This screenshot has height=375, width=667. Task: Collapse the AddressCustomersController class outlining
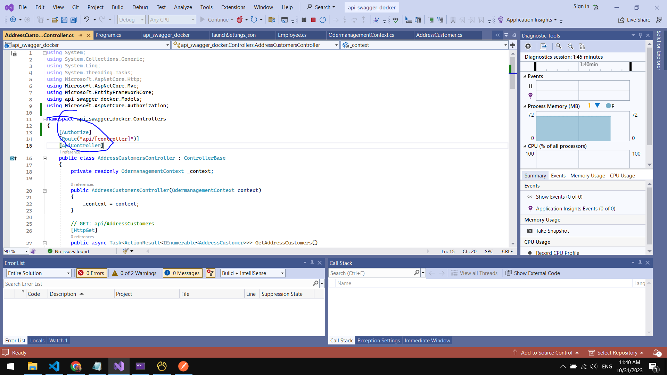point(45,158)
